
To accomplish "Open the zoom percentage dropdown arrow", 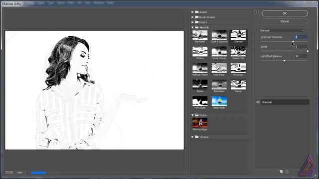I will tap(28, 173).
